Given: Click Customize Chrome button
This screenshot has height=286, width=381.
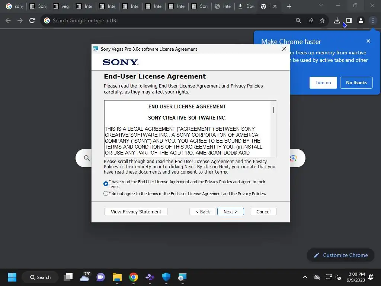Looking at the screenshot, I should click(x=340, y=255).
